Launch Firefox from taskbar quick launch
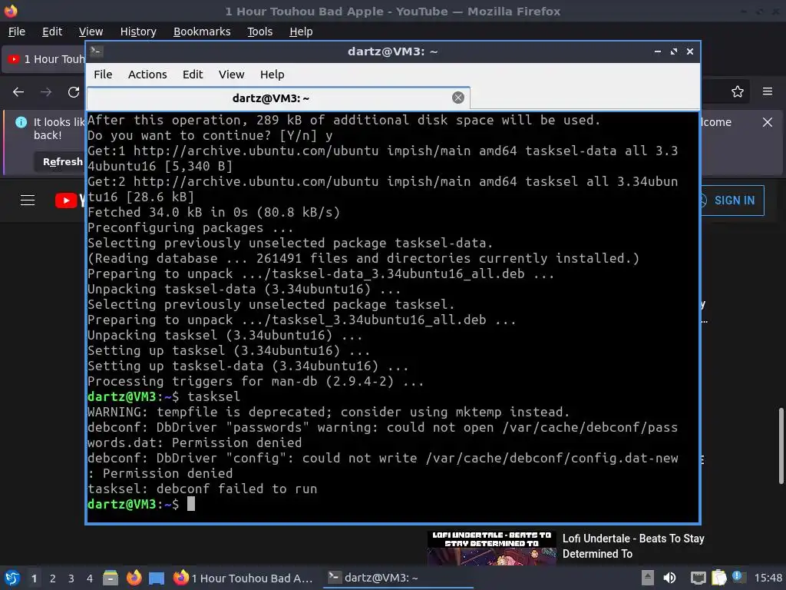This screenshot has width=786, height=590. [134, 578]
